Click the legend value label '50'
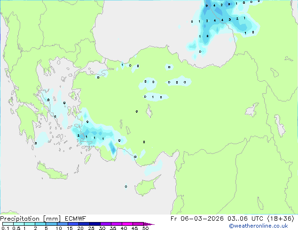 145,228
